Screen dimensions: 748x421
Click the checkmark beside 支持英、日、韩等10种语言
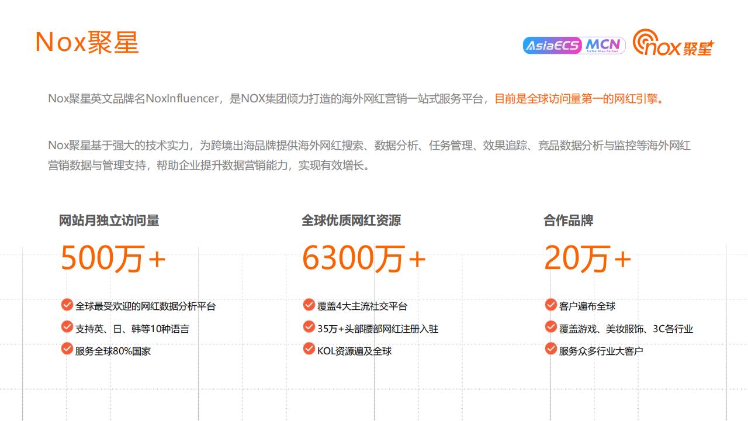[x=67, y=327]
